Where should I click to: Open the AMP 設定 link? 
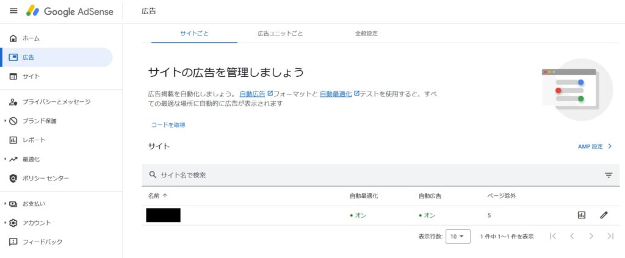point(594,146)
